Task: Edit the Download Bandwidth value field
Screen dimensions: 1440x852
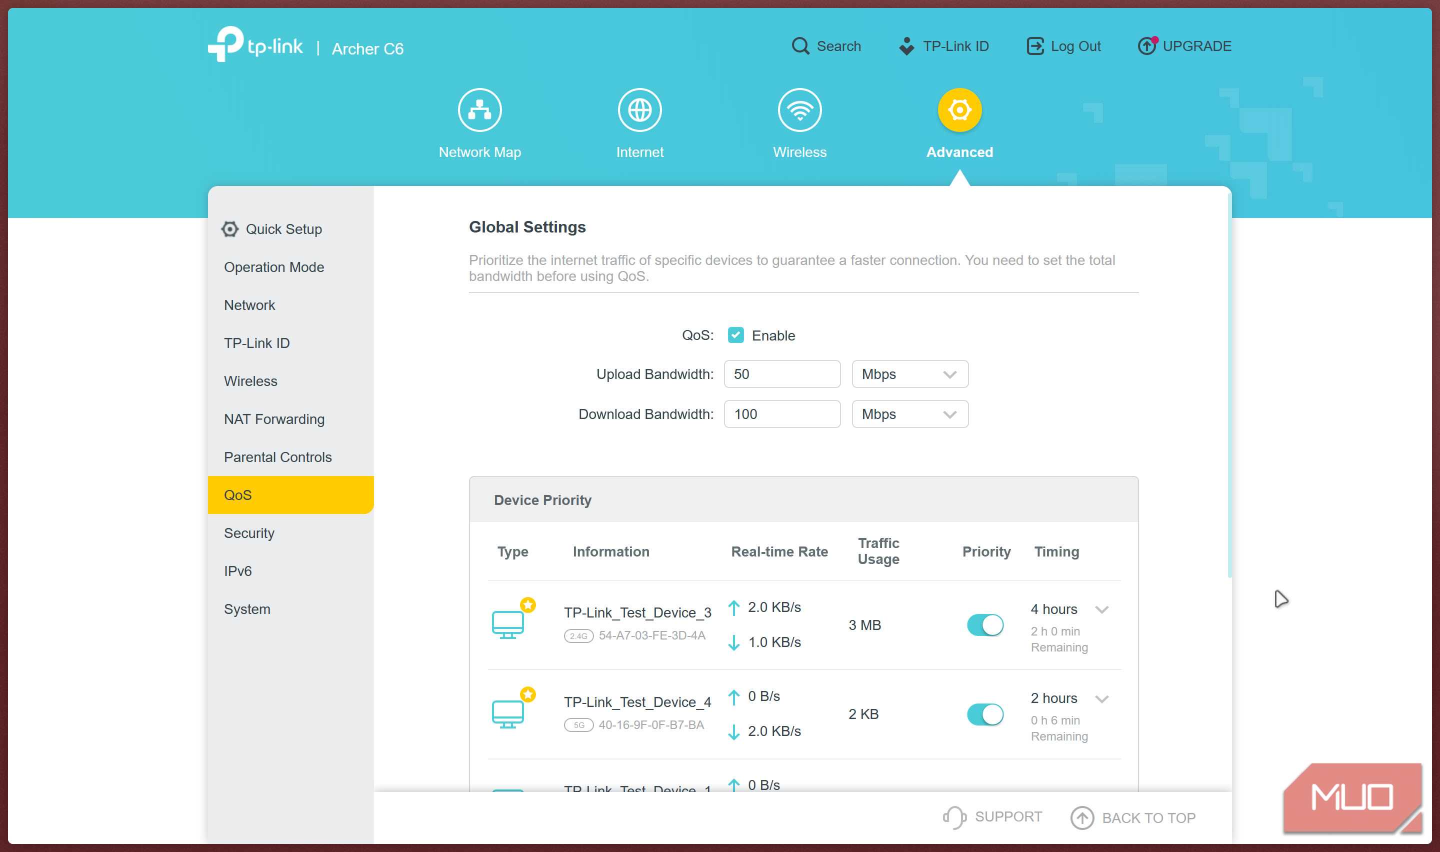Action: pos(781,414)
